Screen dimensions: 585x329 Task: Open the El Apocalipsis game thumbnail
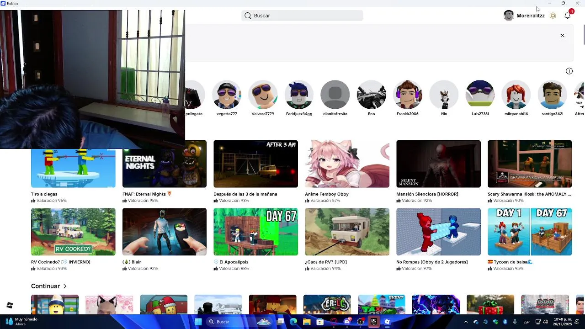point(255,232)
